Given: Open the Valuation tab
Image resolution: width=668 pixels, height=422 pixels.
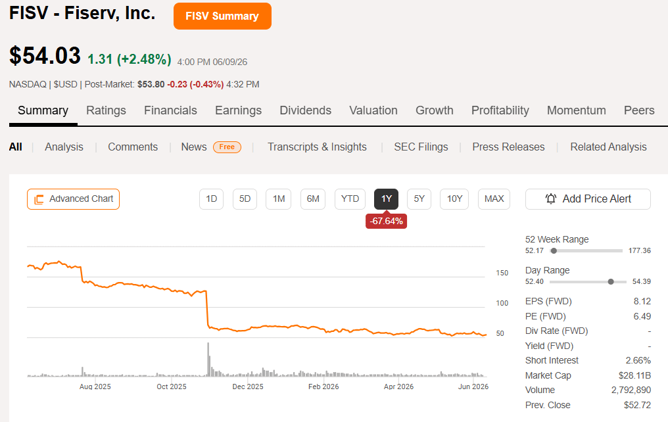Looking at the screenshot, I should [x=373, y=110].
